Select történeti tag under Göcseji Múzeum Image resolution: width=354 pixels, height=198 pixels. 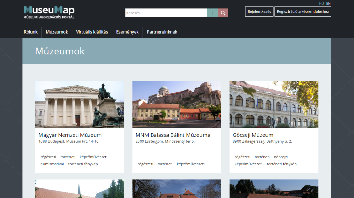(x=262, y=157)
